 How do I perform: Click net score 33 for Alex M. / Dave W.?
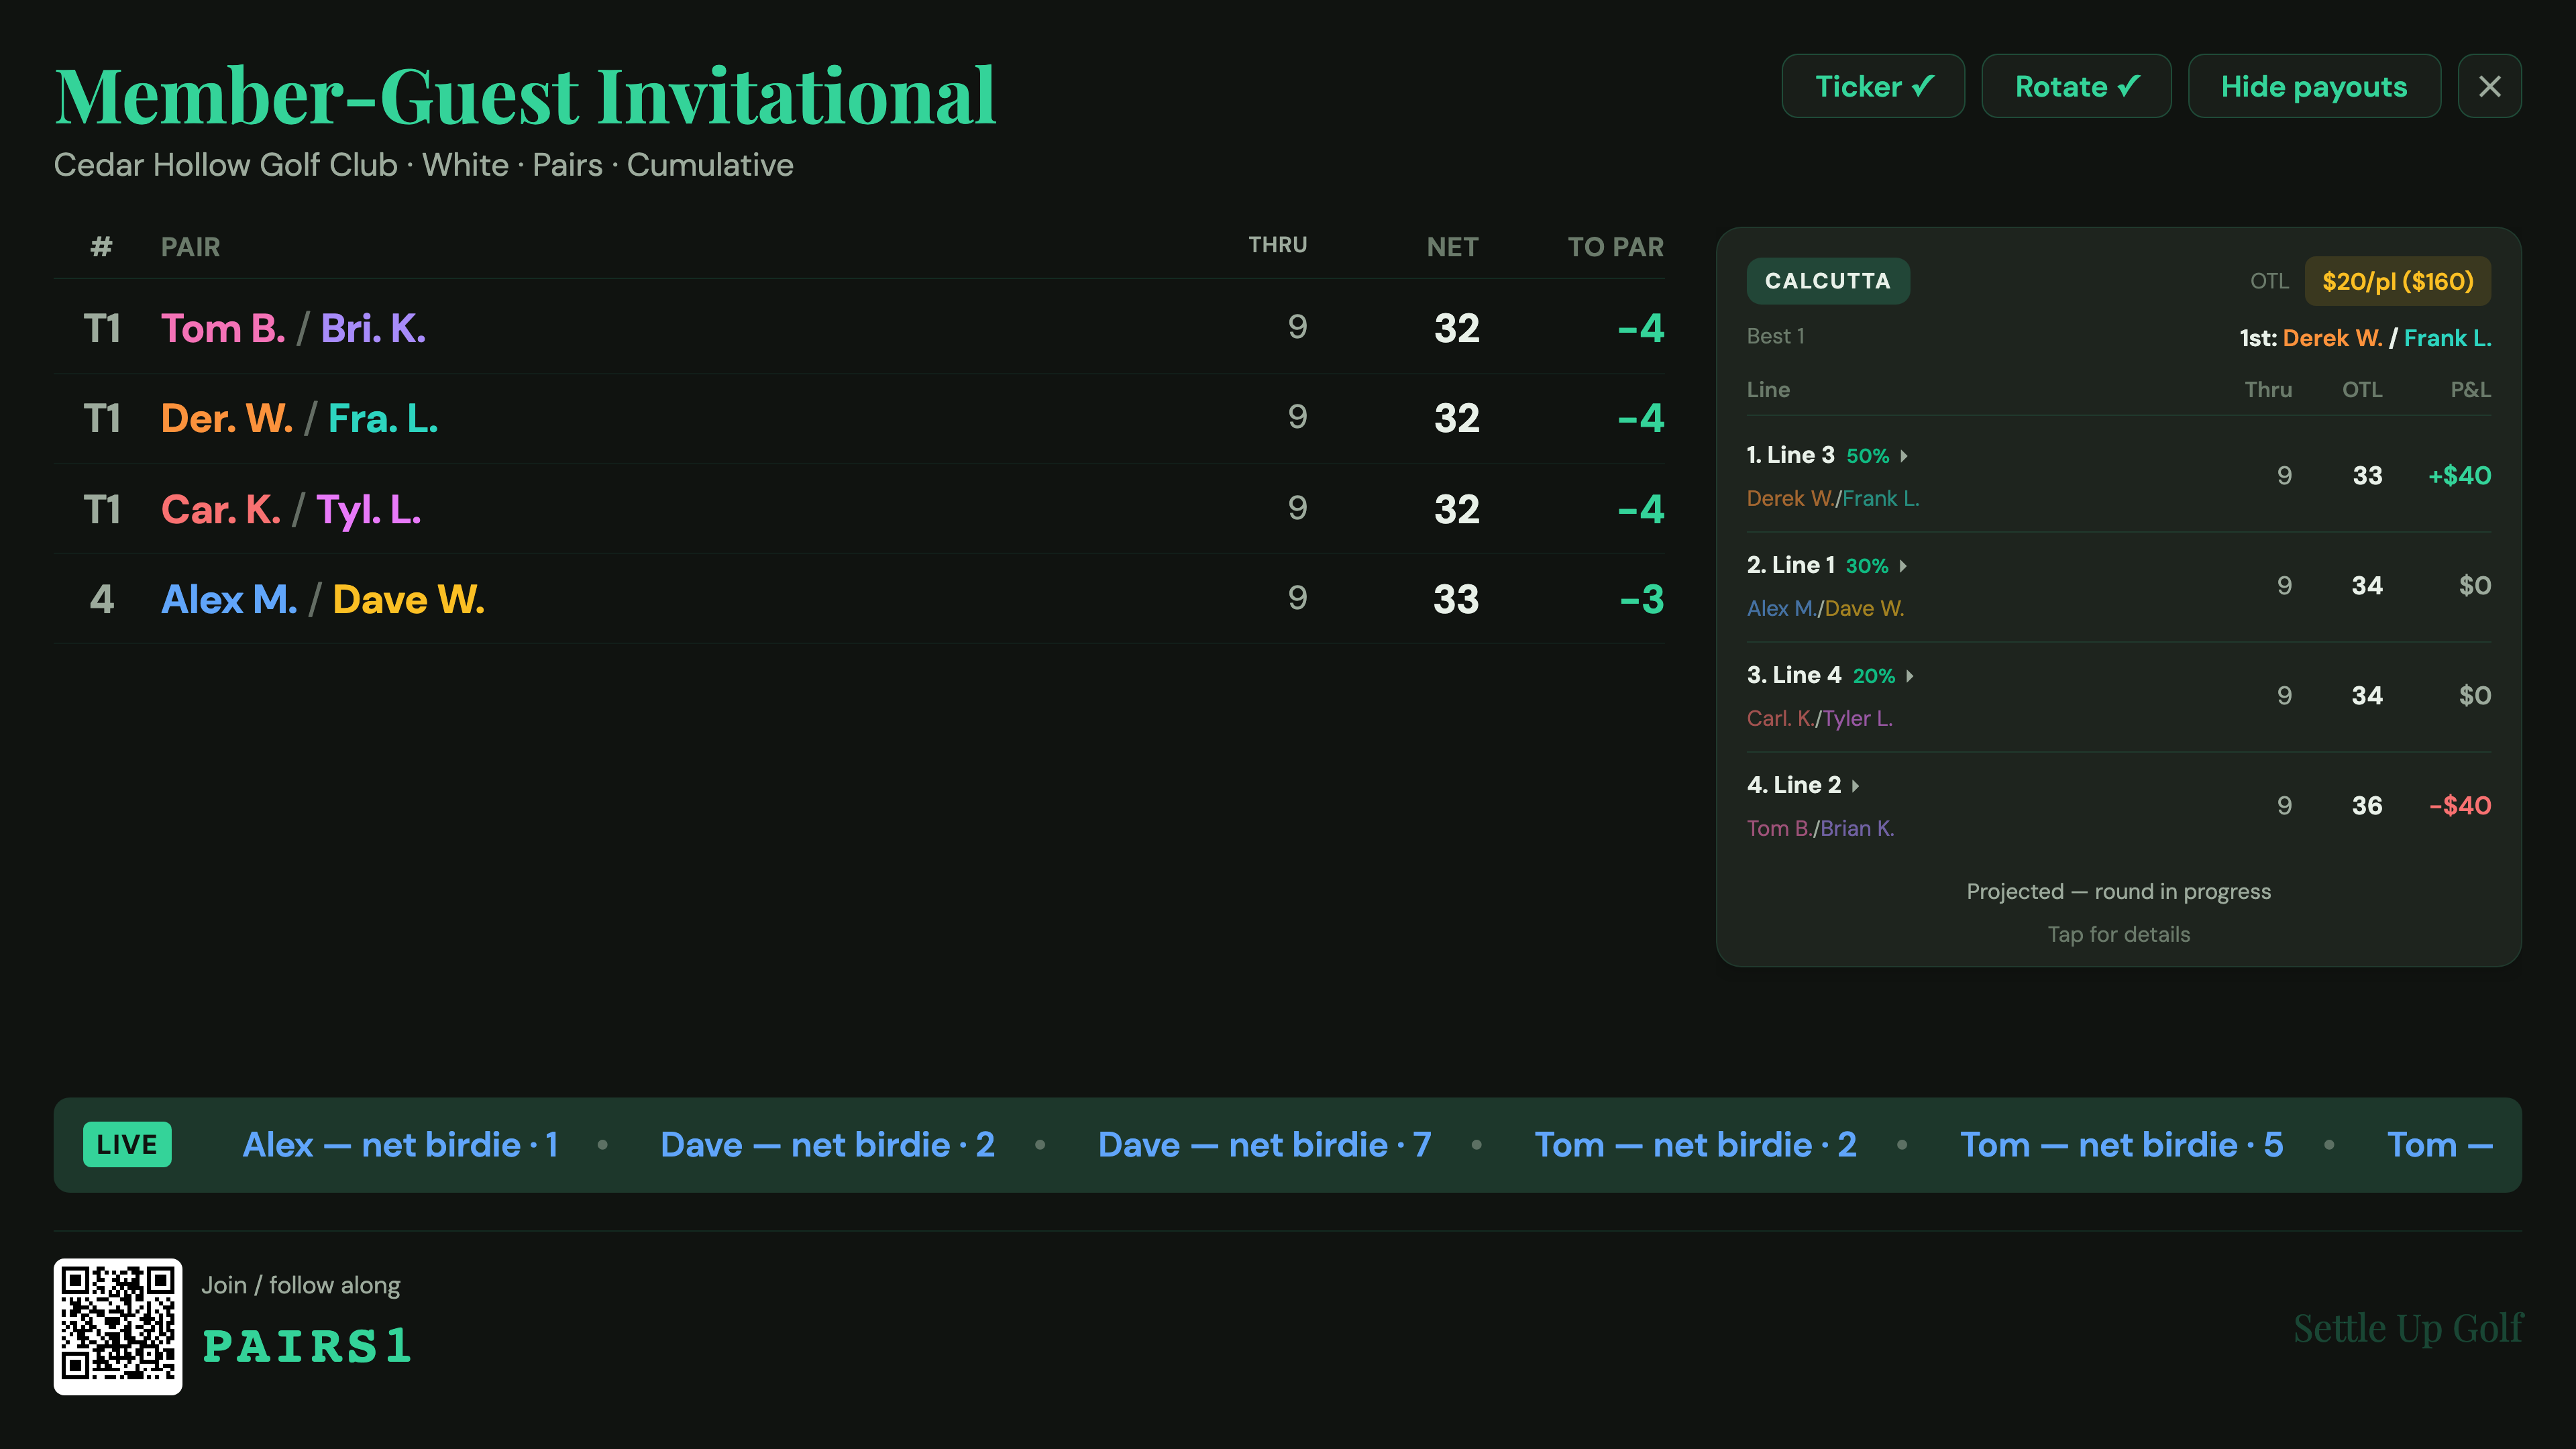[x=1456, y=599]
